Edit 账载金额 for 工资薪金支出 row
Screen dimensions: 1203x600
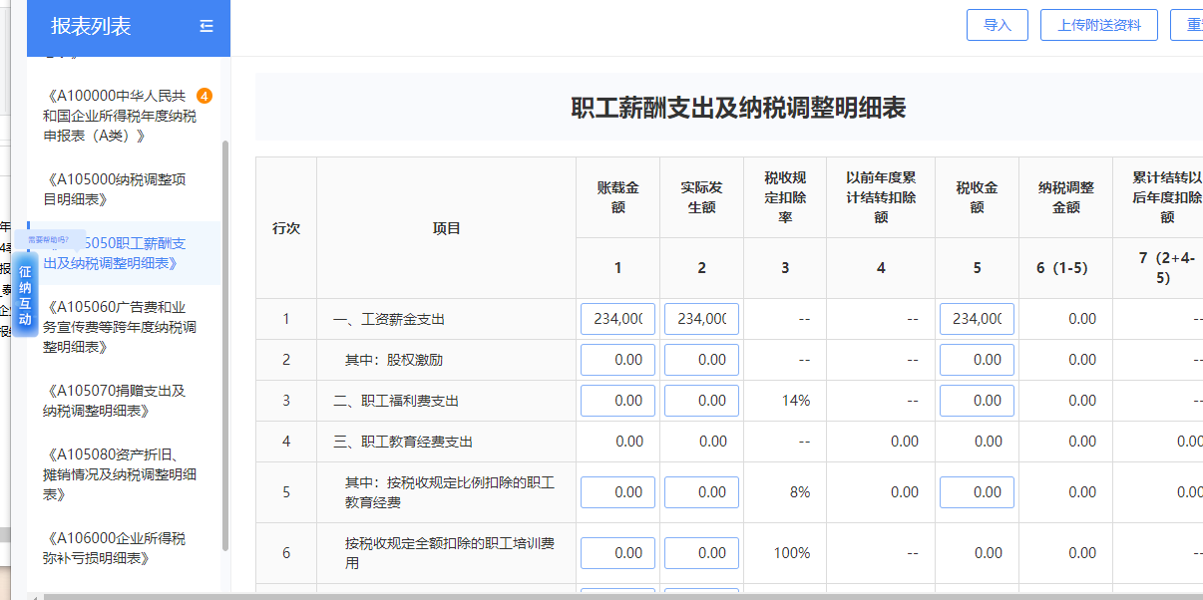pos(617,319)
